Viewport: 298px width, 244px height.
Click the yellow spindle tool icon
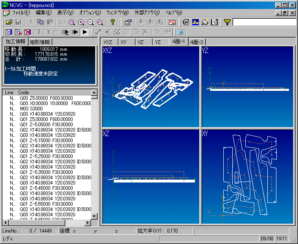point(227,22)
